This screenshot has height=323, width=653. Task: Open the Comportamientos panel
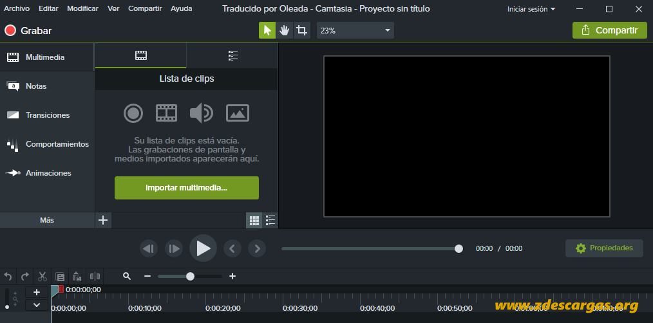(x=47, y=144)
